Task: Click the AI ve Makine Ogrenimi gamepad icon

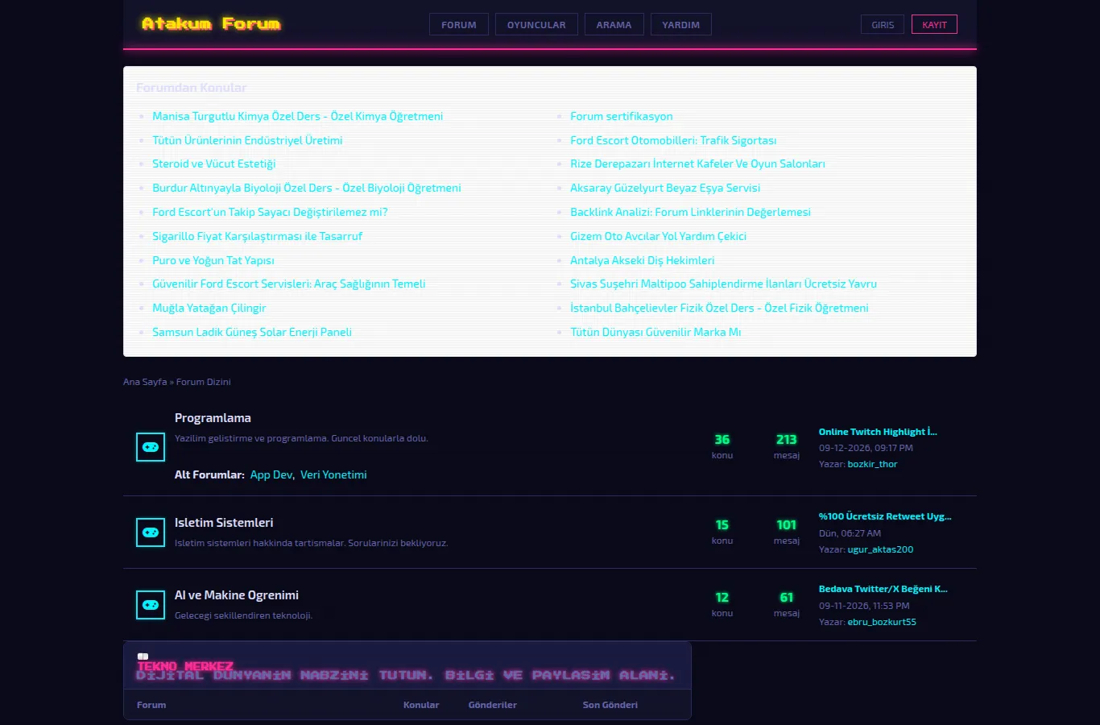Action: coord(151,605)
